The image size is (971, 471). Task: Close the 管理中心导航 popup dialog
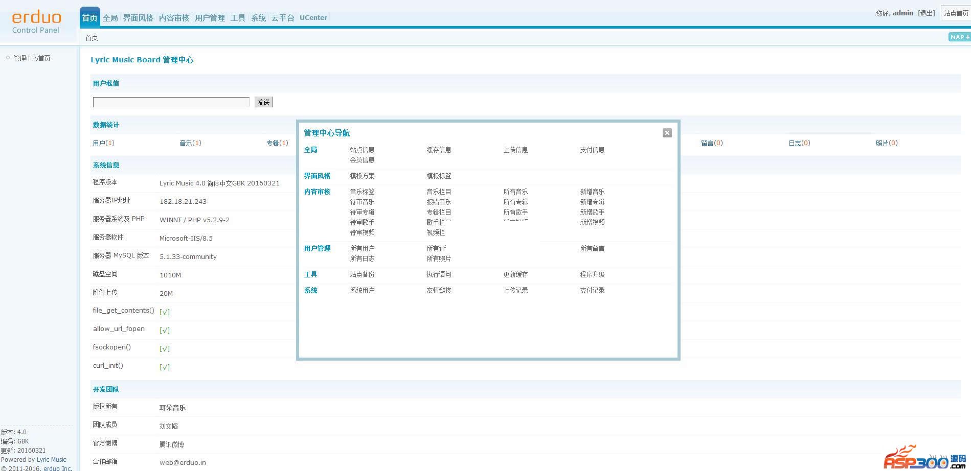pyautogui.click(x=667, y=133)
